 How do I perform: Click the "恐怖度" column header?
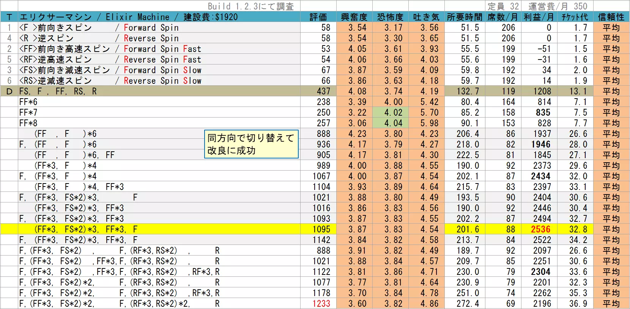point(390,17)
